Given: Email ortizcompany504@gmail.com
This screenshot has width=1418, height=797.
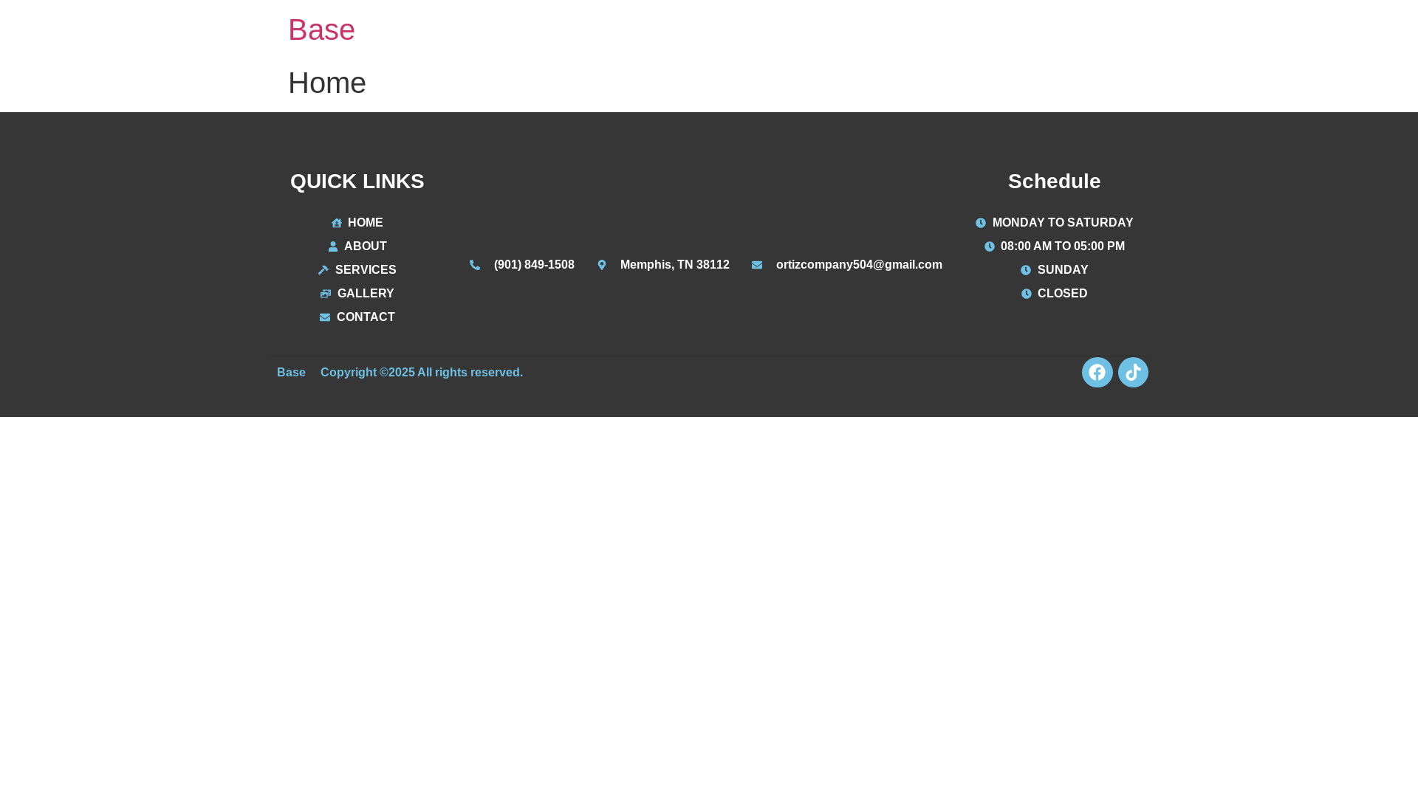Looking at the screenshot, I should 859,265.
